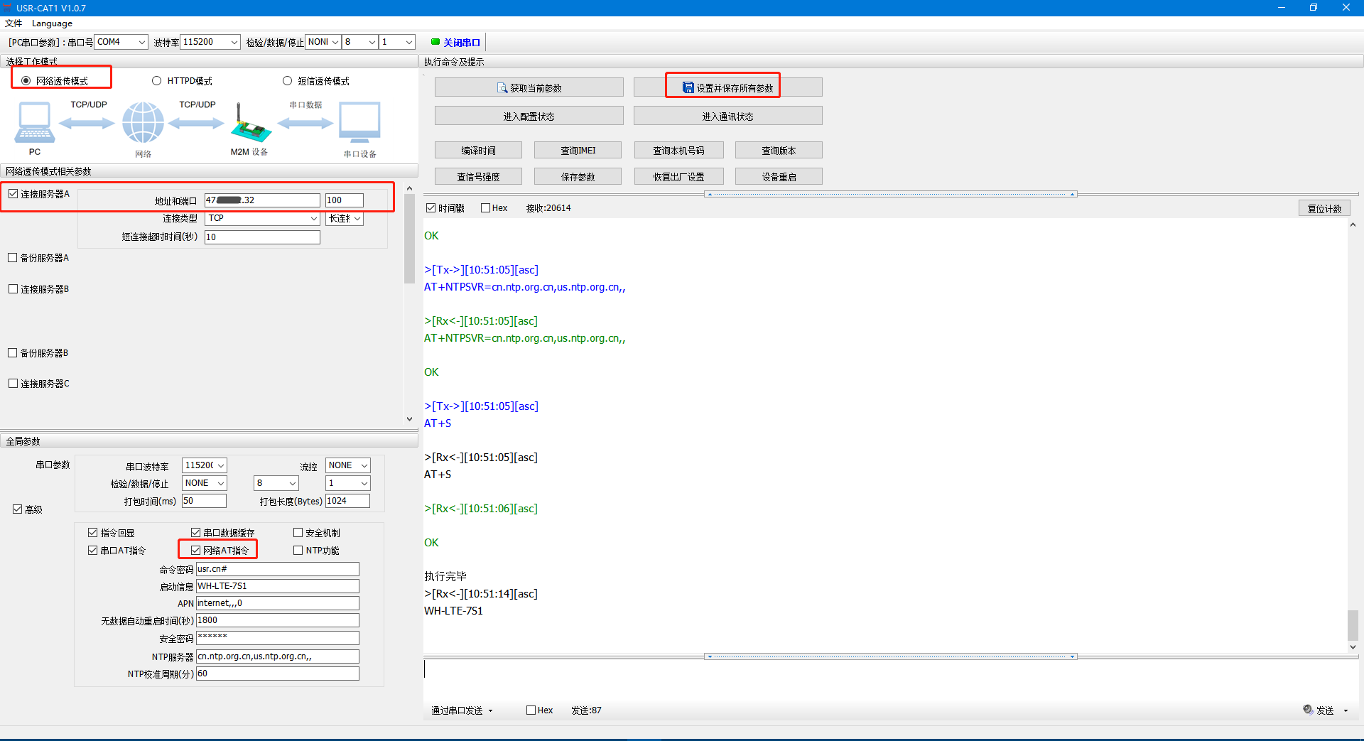Screen dimensions: 1364x741
Task: Open global stop bits 1 dropdown
Action: (x=348, y=483)
